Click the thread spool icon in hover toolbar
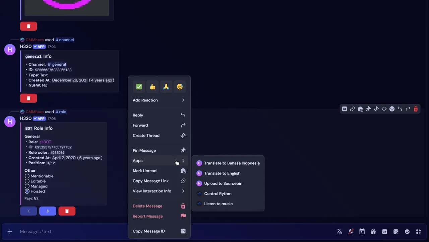The width and height of the screenshot is (429, 242). (x=376, y=109)
